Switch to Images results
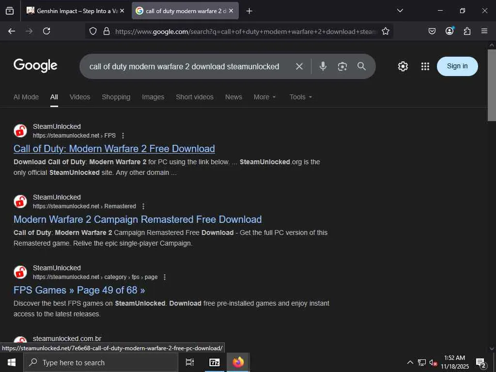 coord(153,97)
